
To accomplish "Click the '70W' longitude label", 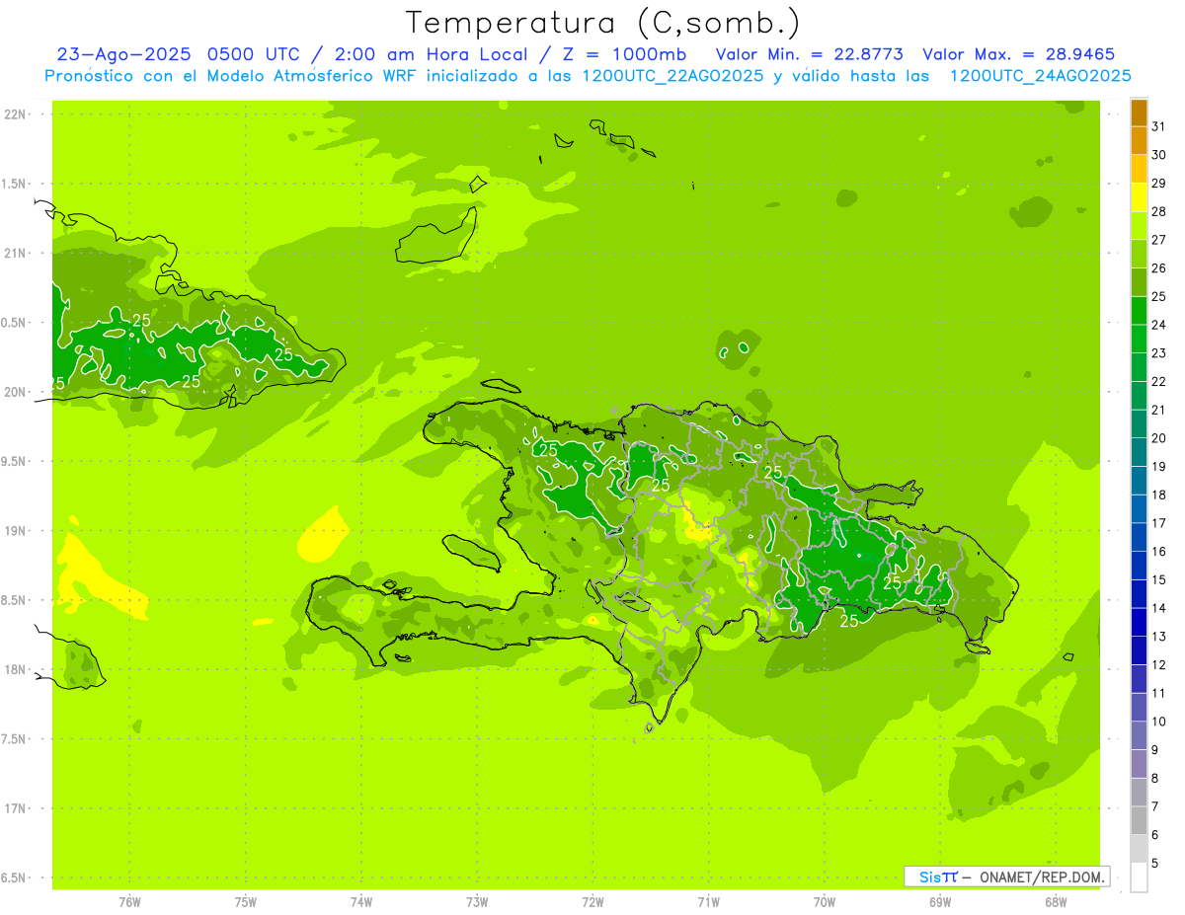I will pos(824,901).
